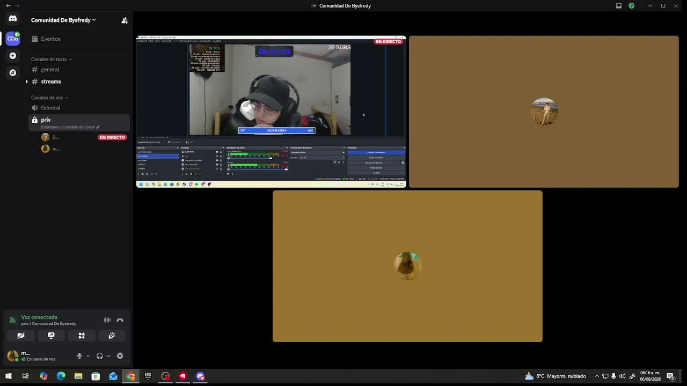Disconnect from the voice call
The height and width of the screenshot is (386, 687).
click(x=120, y=320)
